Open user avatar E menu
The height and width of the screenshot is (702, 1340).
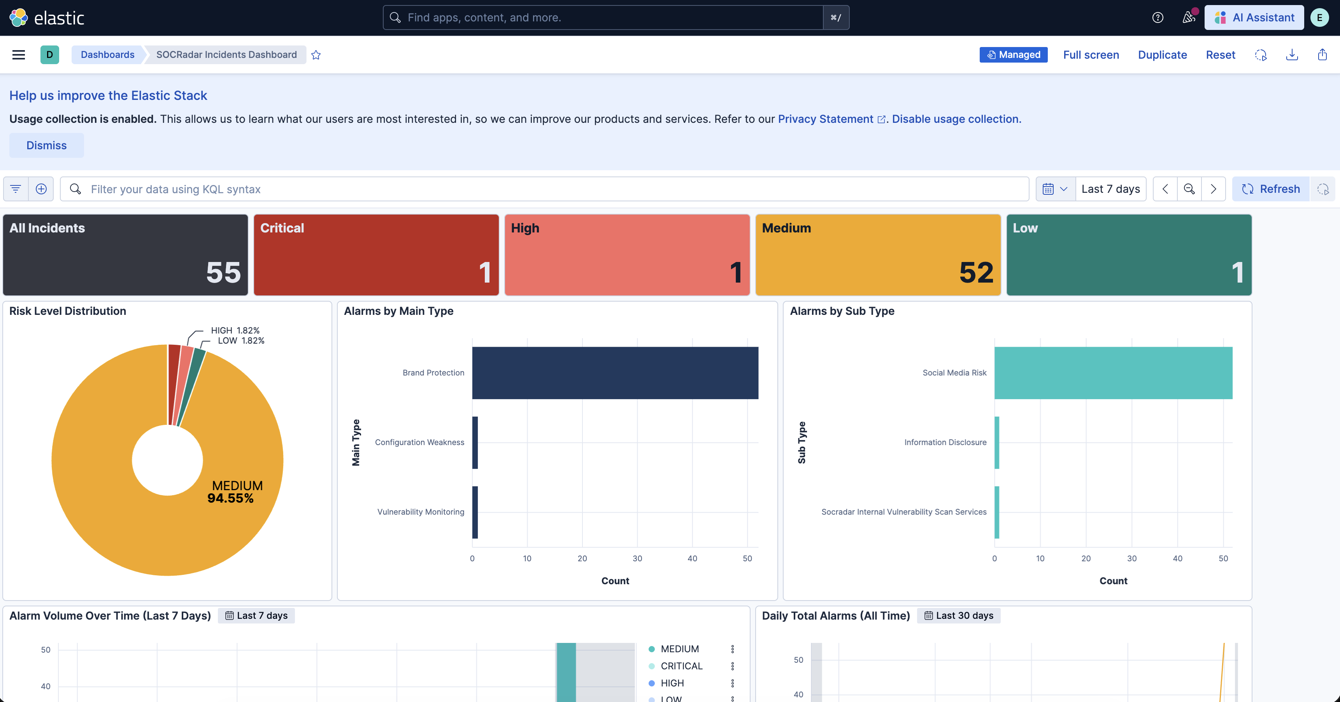click(1320, 17)
